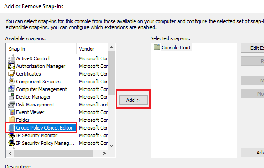Select Device Manager snap-in
This screenshot has width=264, height=168.
pyautogui.click(x=34, y=97)
